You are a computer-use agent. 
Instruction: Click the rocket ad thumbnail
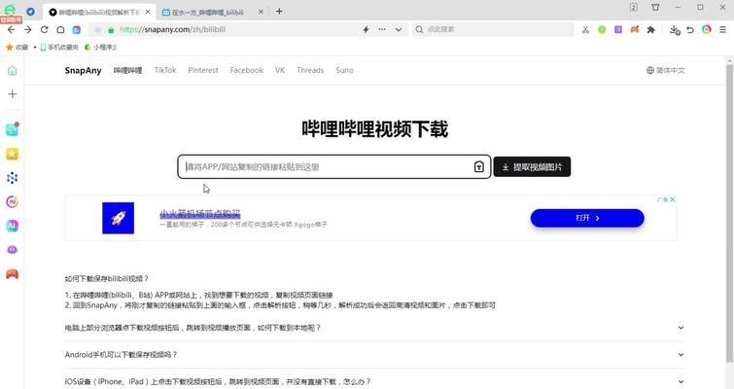(x=118, y=218)
